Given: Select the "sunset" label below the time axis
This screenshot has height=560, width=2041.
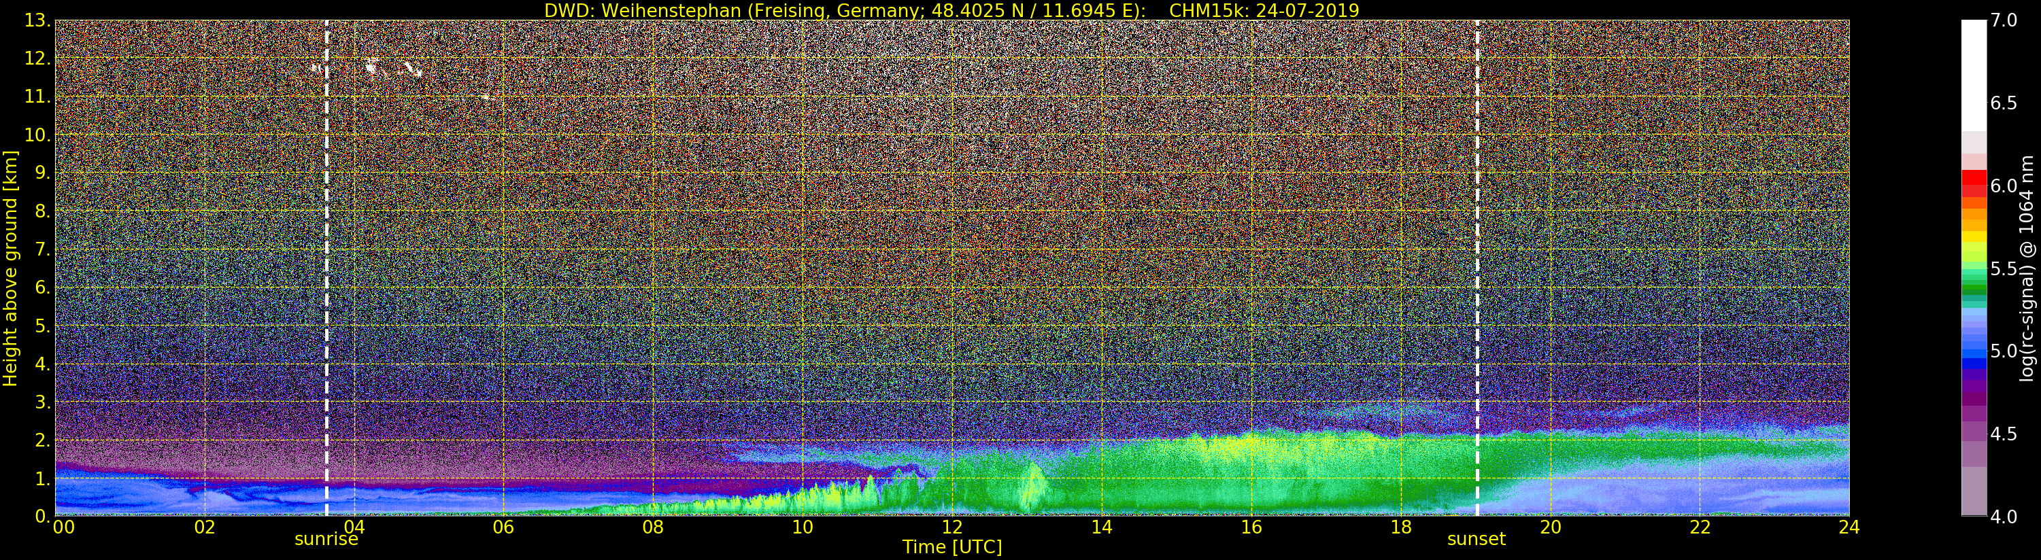Looking at the screenshot, I should 1476,540.
